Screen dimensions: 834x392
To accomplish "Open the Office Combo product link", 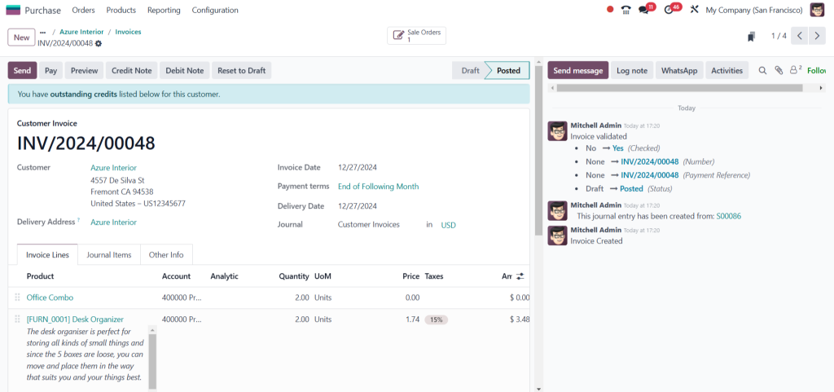I will pyautogui.click(x=50, y=297).
